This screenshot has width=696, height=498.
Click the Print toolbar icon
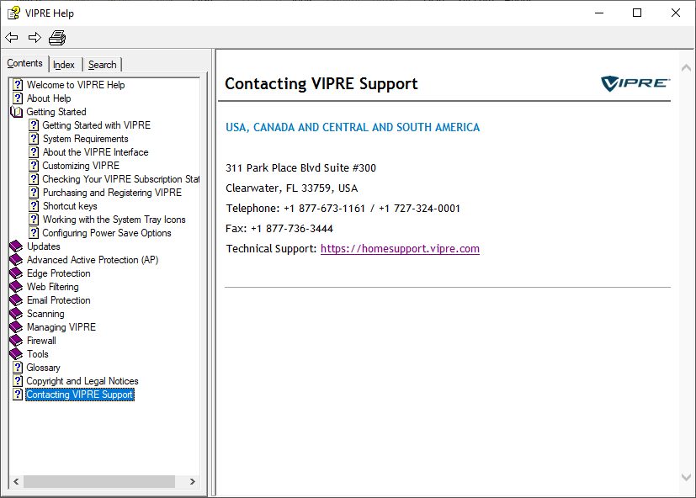57,38
